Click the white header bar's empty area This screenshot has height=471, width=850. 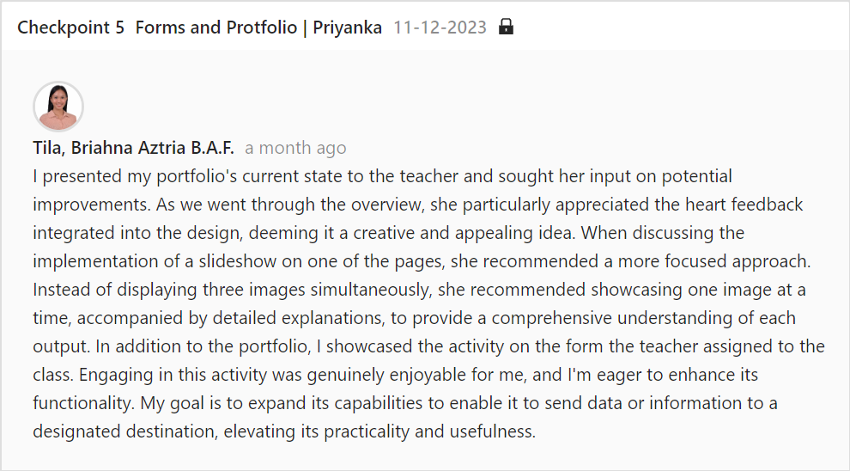(677, 26)
